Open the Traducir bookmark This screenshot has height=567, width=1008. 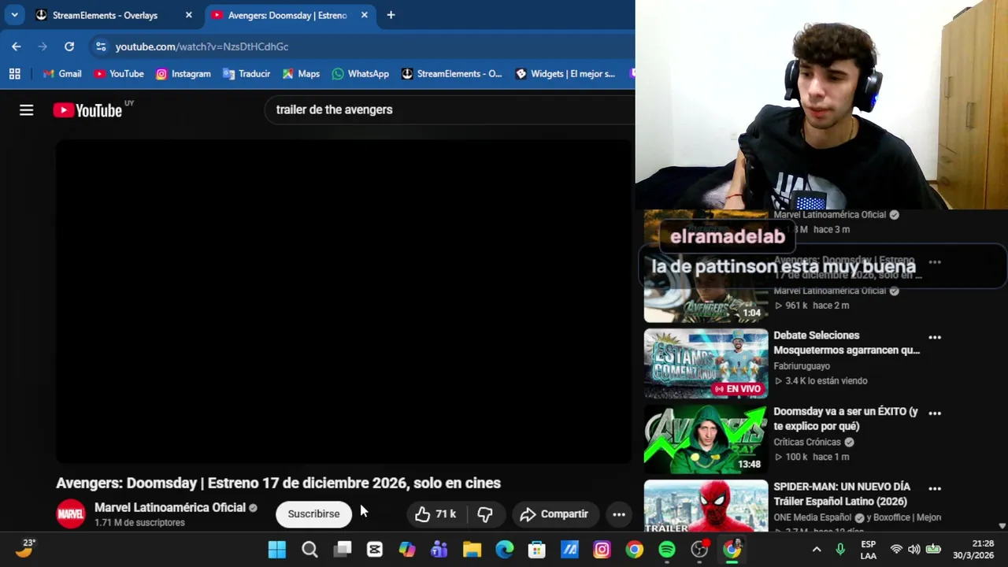pyautogui.click(x=246, y=73)
